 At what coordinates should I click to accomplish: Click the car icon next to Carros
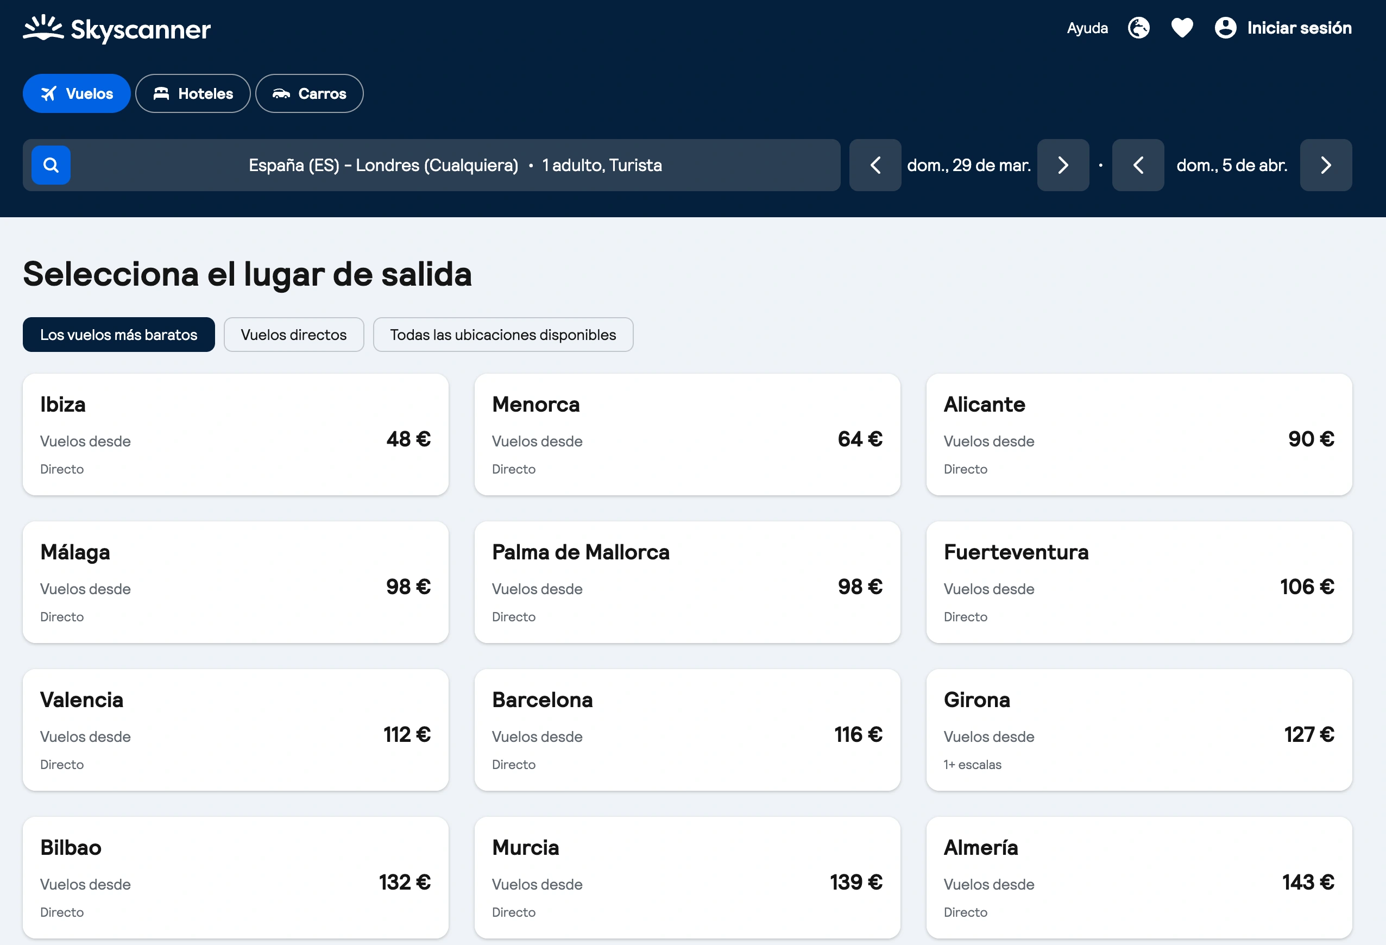tap(282, 93)
